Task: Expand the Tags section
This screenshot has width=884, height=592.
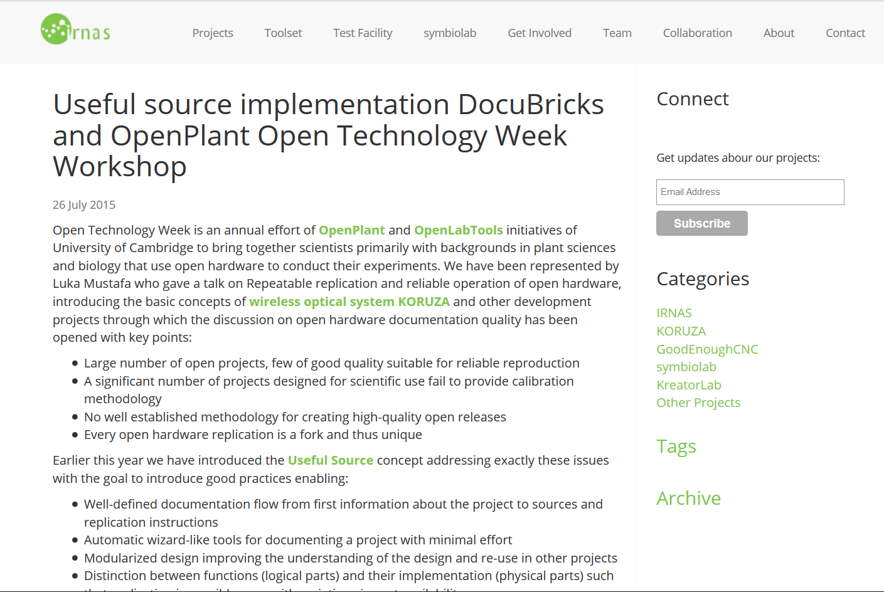Action: [x=676, y=447]
